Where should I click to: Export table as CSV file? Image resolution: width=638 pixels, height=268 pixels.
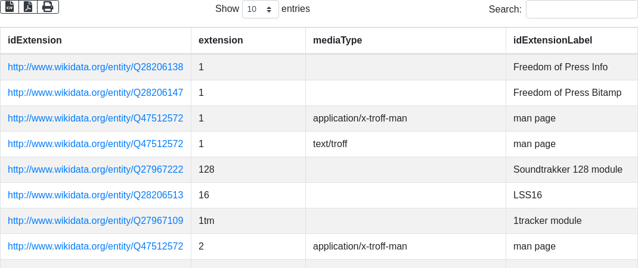click(x=10, y=7)
